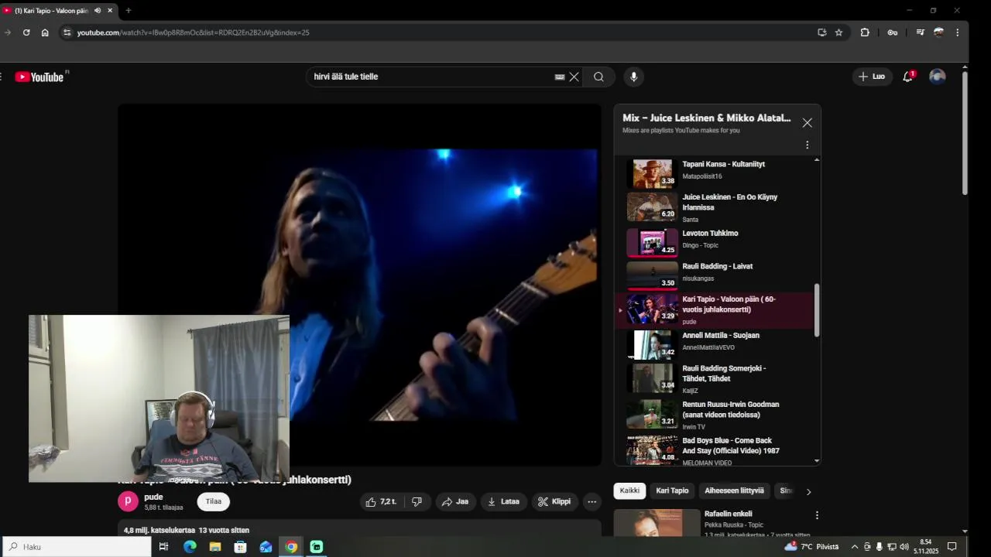
Task: Grab the playlist panel scrollbar thumb
Action: point(817,310)
